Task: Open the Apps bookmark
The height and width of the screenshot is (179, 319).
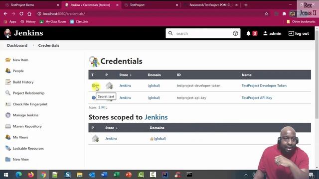Action: click(10, 21)
